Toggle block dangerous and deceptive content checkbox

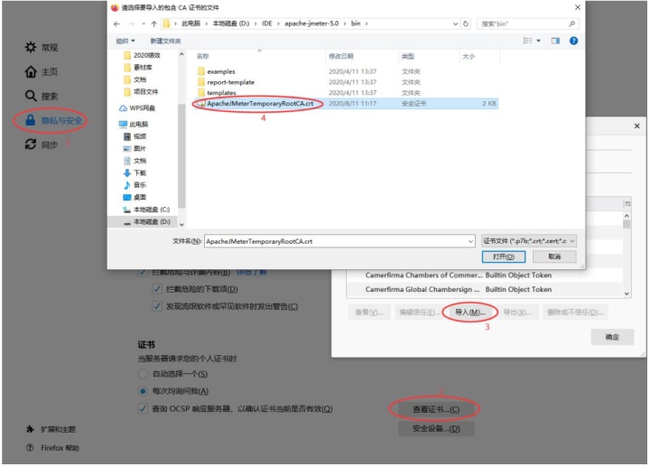tap(143, 272)
